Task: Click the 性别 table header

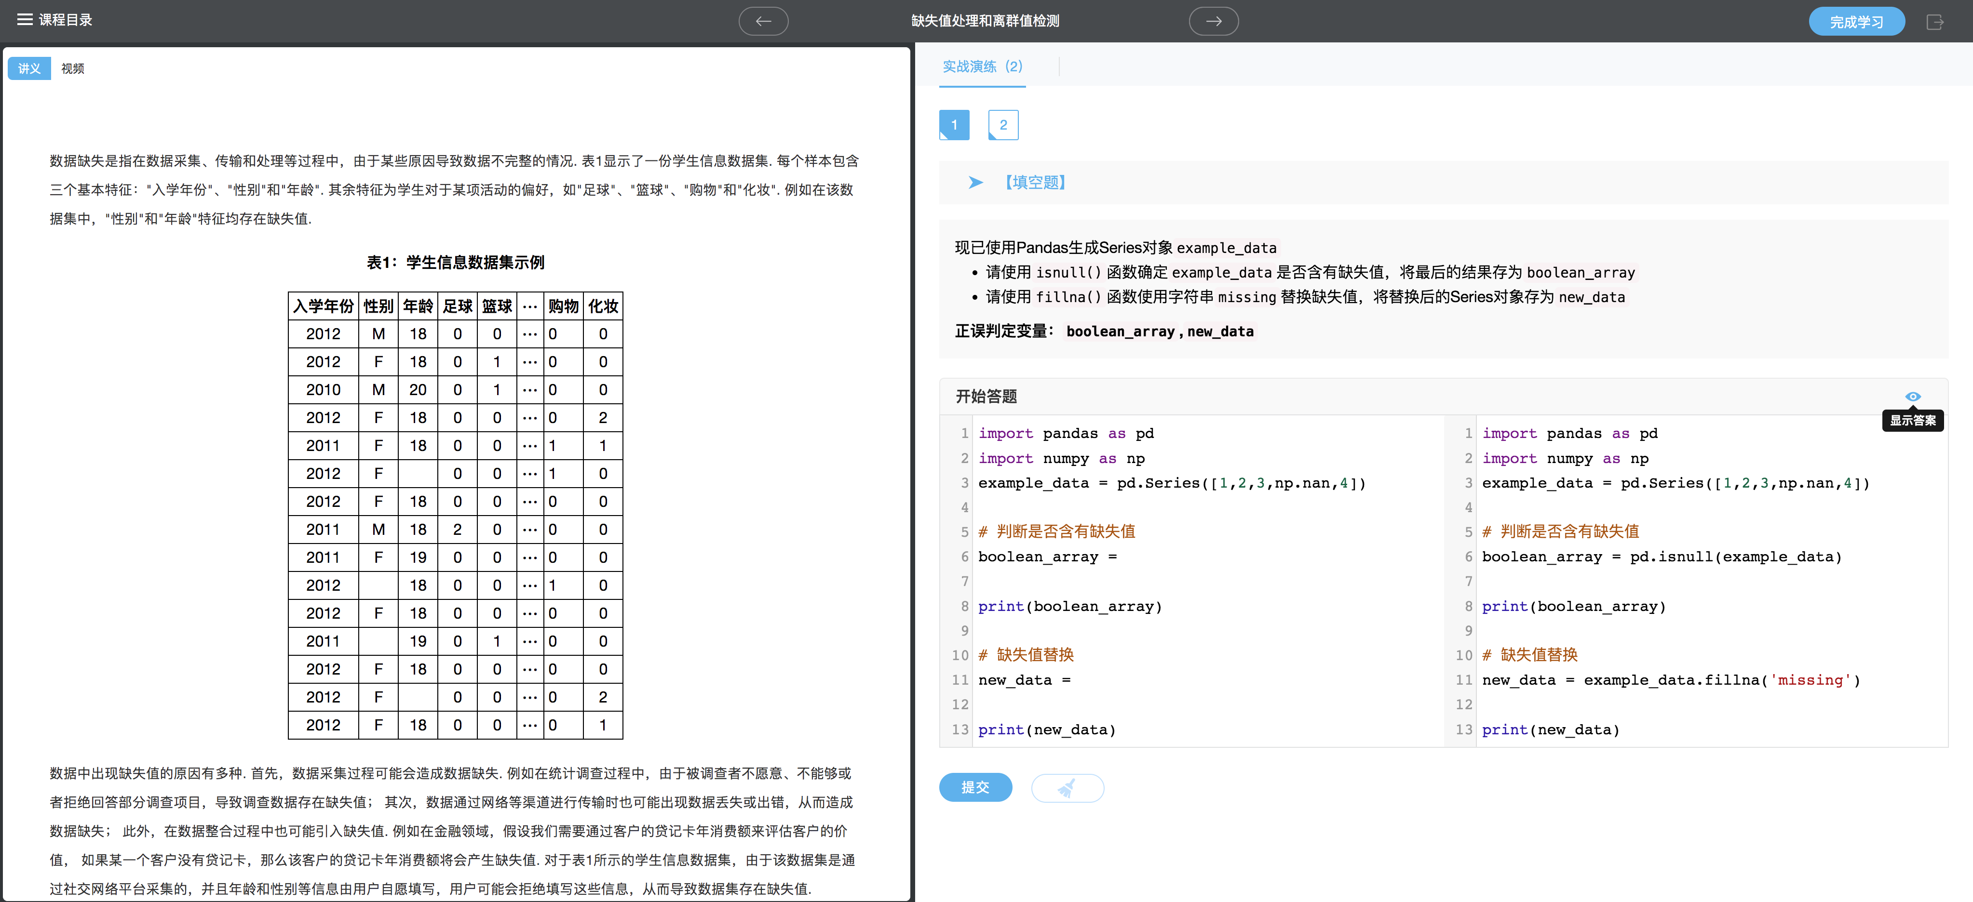Action: [x=378, y=306]
